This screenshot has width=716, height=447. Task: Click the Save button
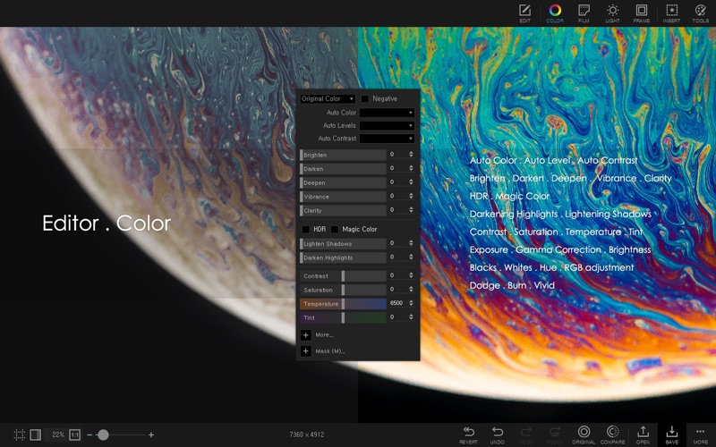(671, 434)
